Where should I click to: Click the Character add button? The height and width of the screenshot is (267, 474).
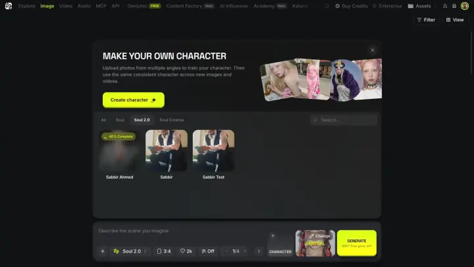point(280,243)
